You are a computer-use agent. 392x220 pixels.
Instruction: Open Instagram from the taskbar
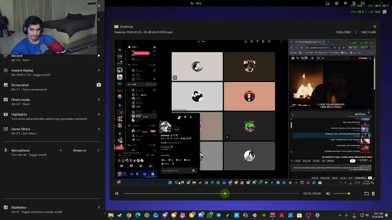click(183, 215)
